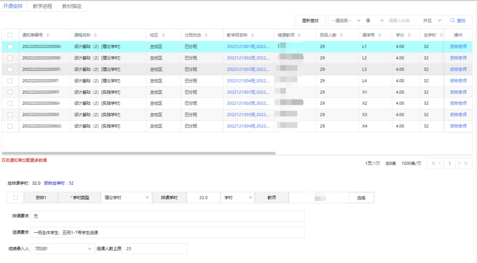Sort by 授课教师 column sort icon

pyautogui.click(x=299, y=35)
